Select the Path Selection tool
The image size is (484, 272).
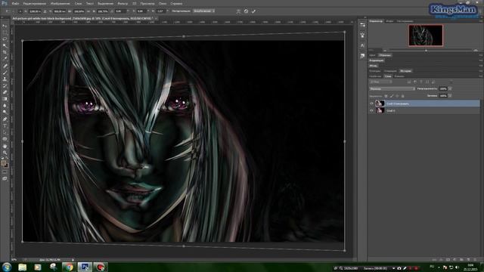pyautogui.click(x=5, y=132)
